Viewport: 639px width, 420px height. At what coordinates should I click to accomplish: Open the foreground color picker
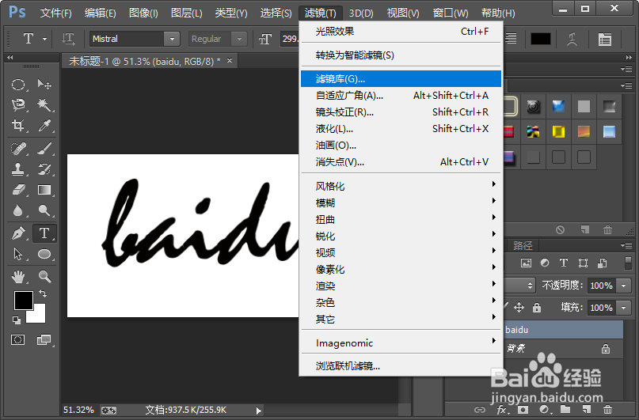coord(23,301)
